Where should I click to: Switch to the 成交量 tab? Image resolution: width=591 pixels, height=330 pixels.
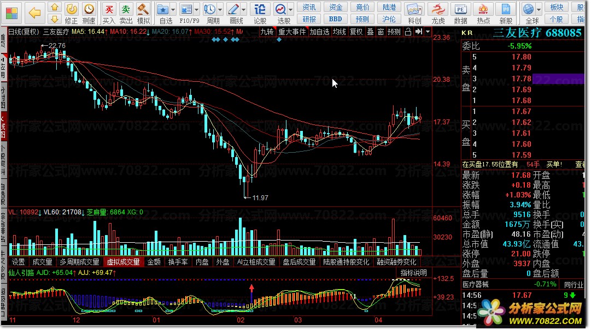click(x=42, y=262)
